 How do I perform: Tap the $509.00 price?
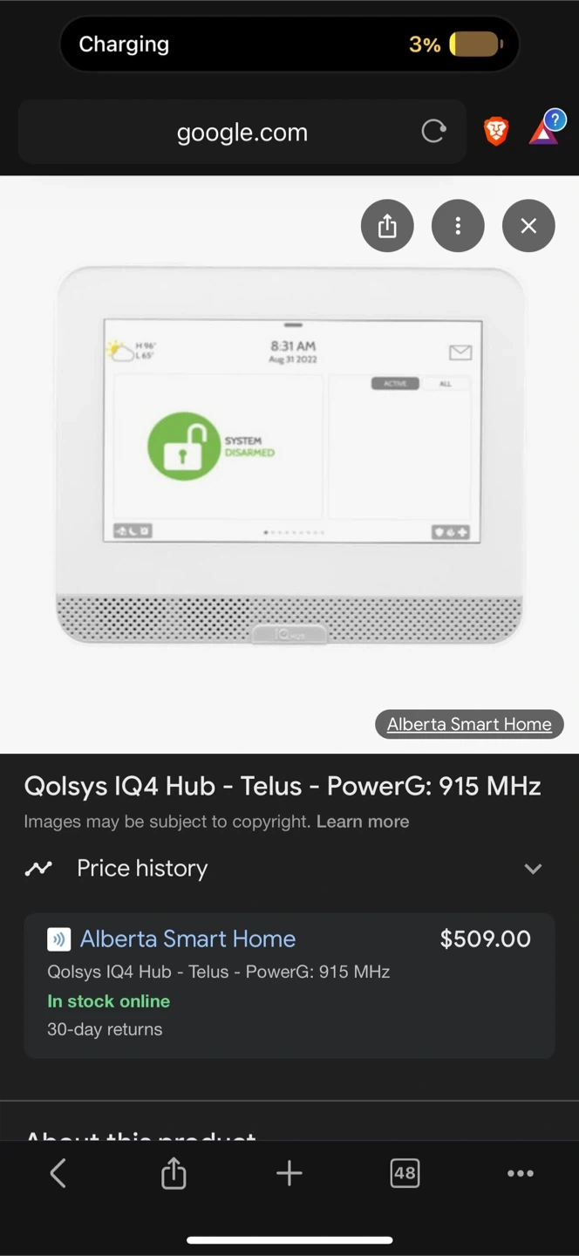[486, 939]
